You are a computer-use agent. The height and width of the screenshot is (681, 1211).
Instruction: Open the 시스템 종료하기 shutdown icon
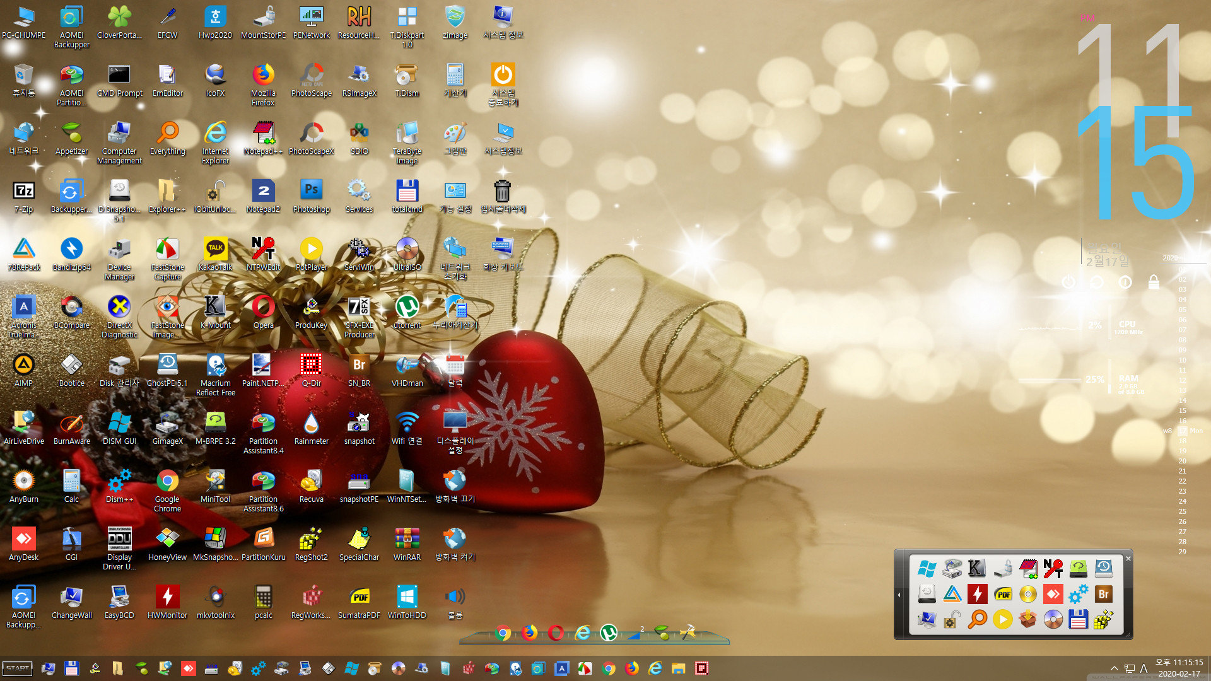[x=503, y=84]
